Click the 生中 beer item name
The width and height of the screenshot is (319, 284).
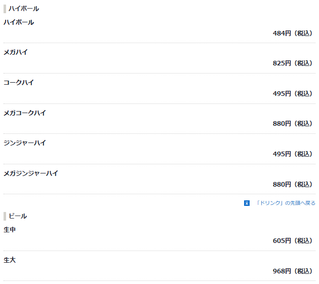(10, 230)
